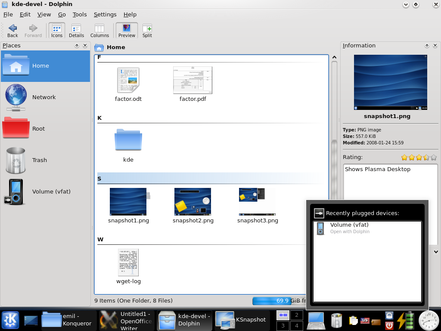Open the Help menu
The width and height of the screenshot is (441, 331).
[x=130, y=15]
